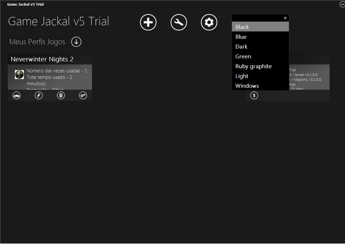Screen dimensions: 345x247
Task: Delete Neverwinter Nights 2 profile trash icon
Action: click(61, 96)
